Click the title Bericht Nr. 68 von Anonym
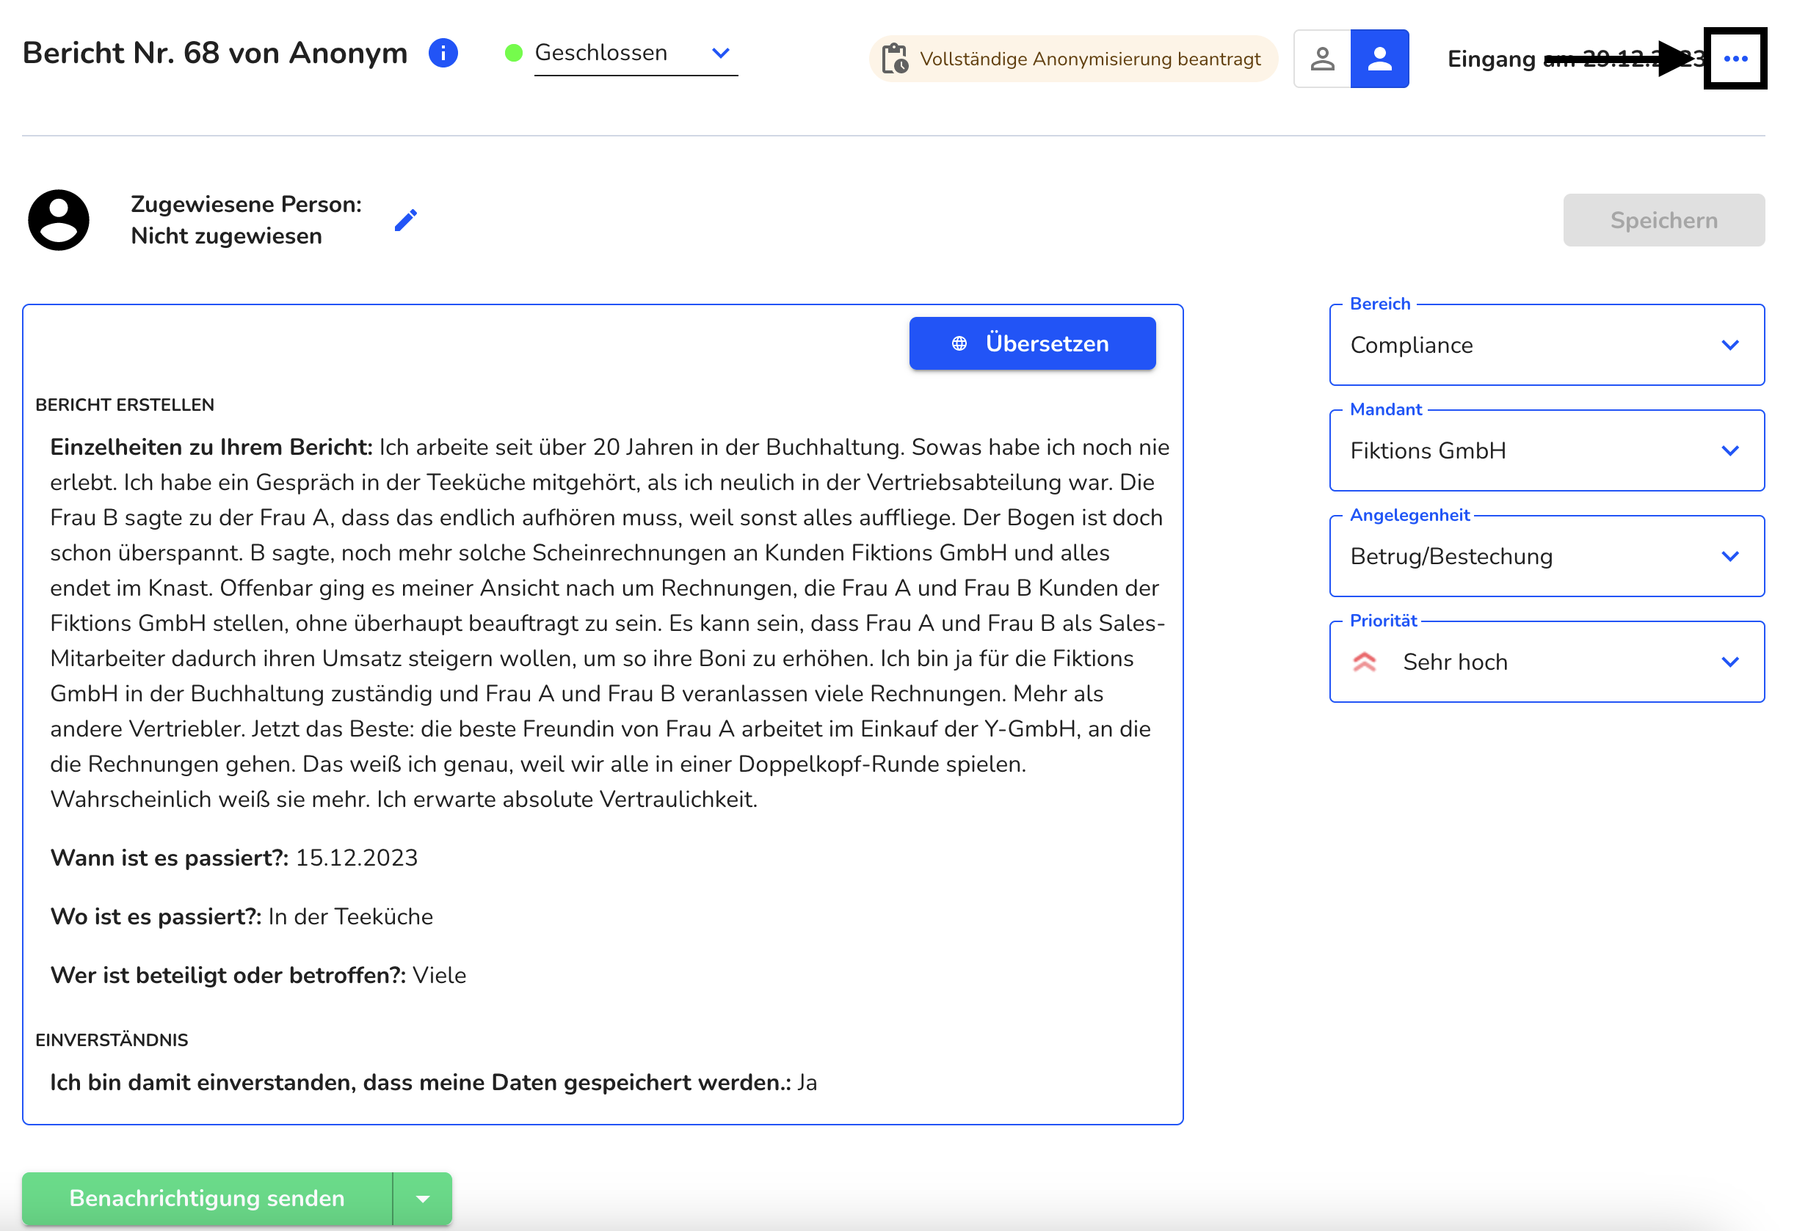The image size is (1797, 1231). 215,54
